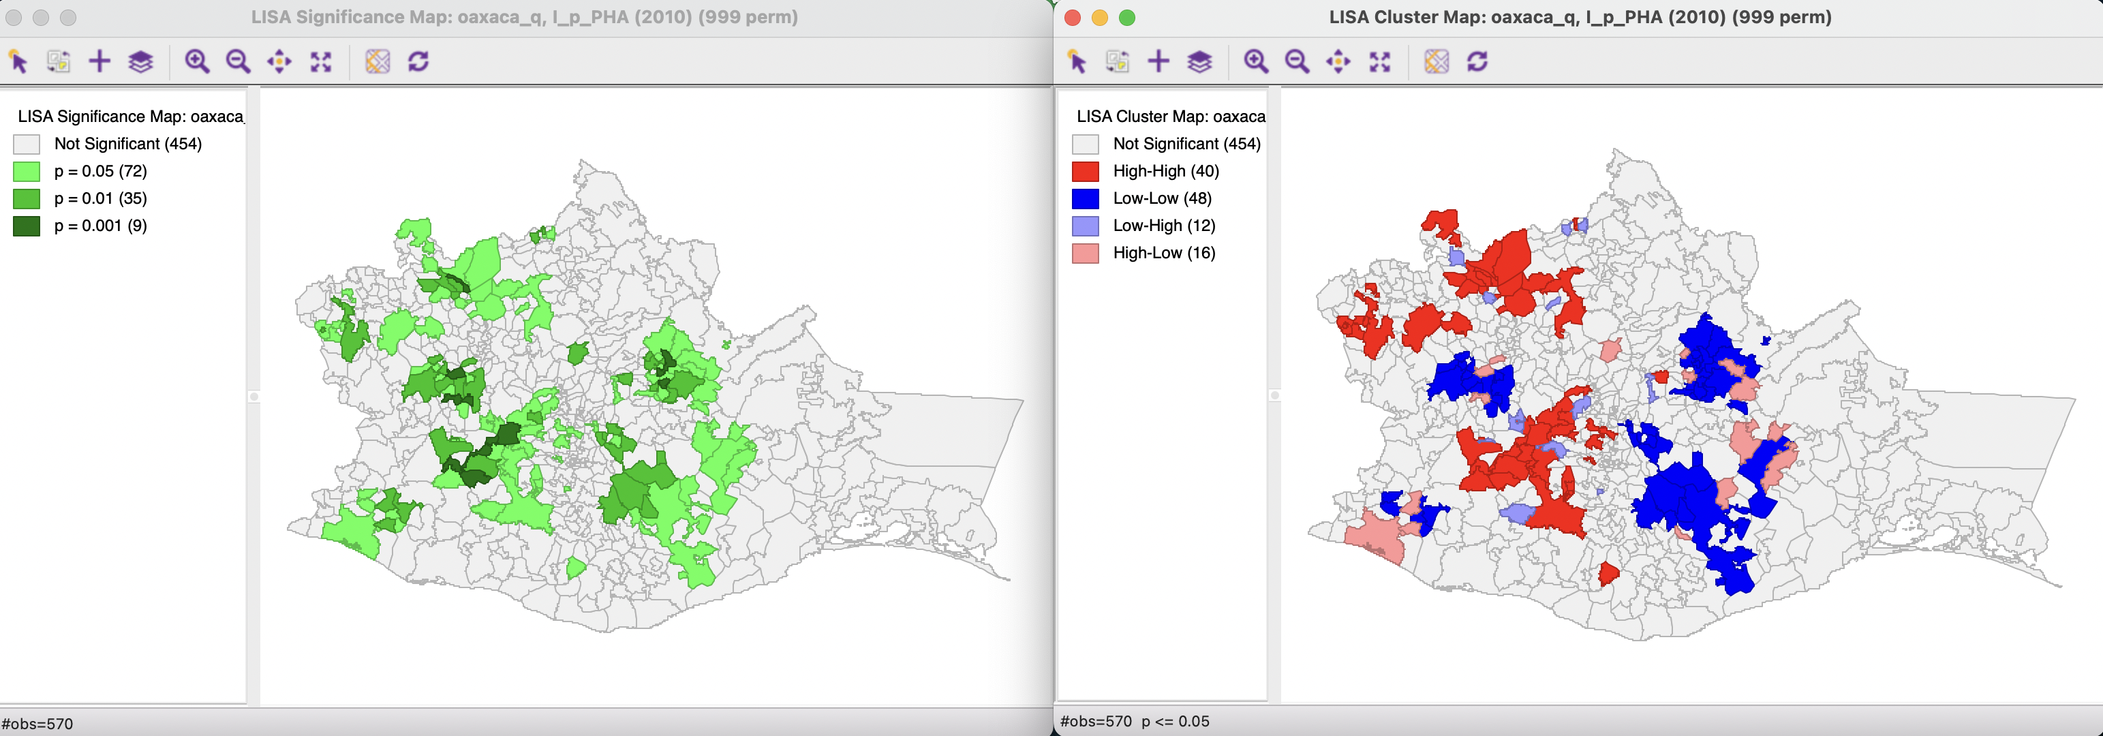Click invert selection icon in Significance Map toolbar
The height and width of the screenshot is (736, 2103).
(59, 61)
